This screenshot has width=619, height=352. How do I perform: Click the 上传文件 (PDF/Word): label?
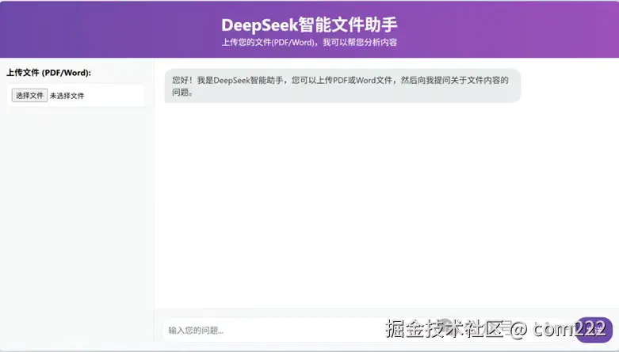tap(48, 73)
